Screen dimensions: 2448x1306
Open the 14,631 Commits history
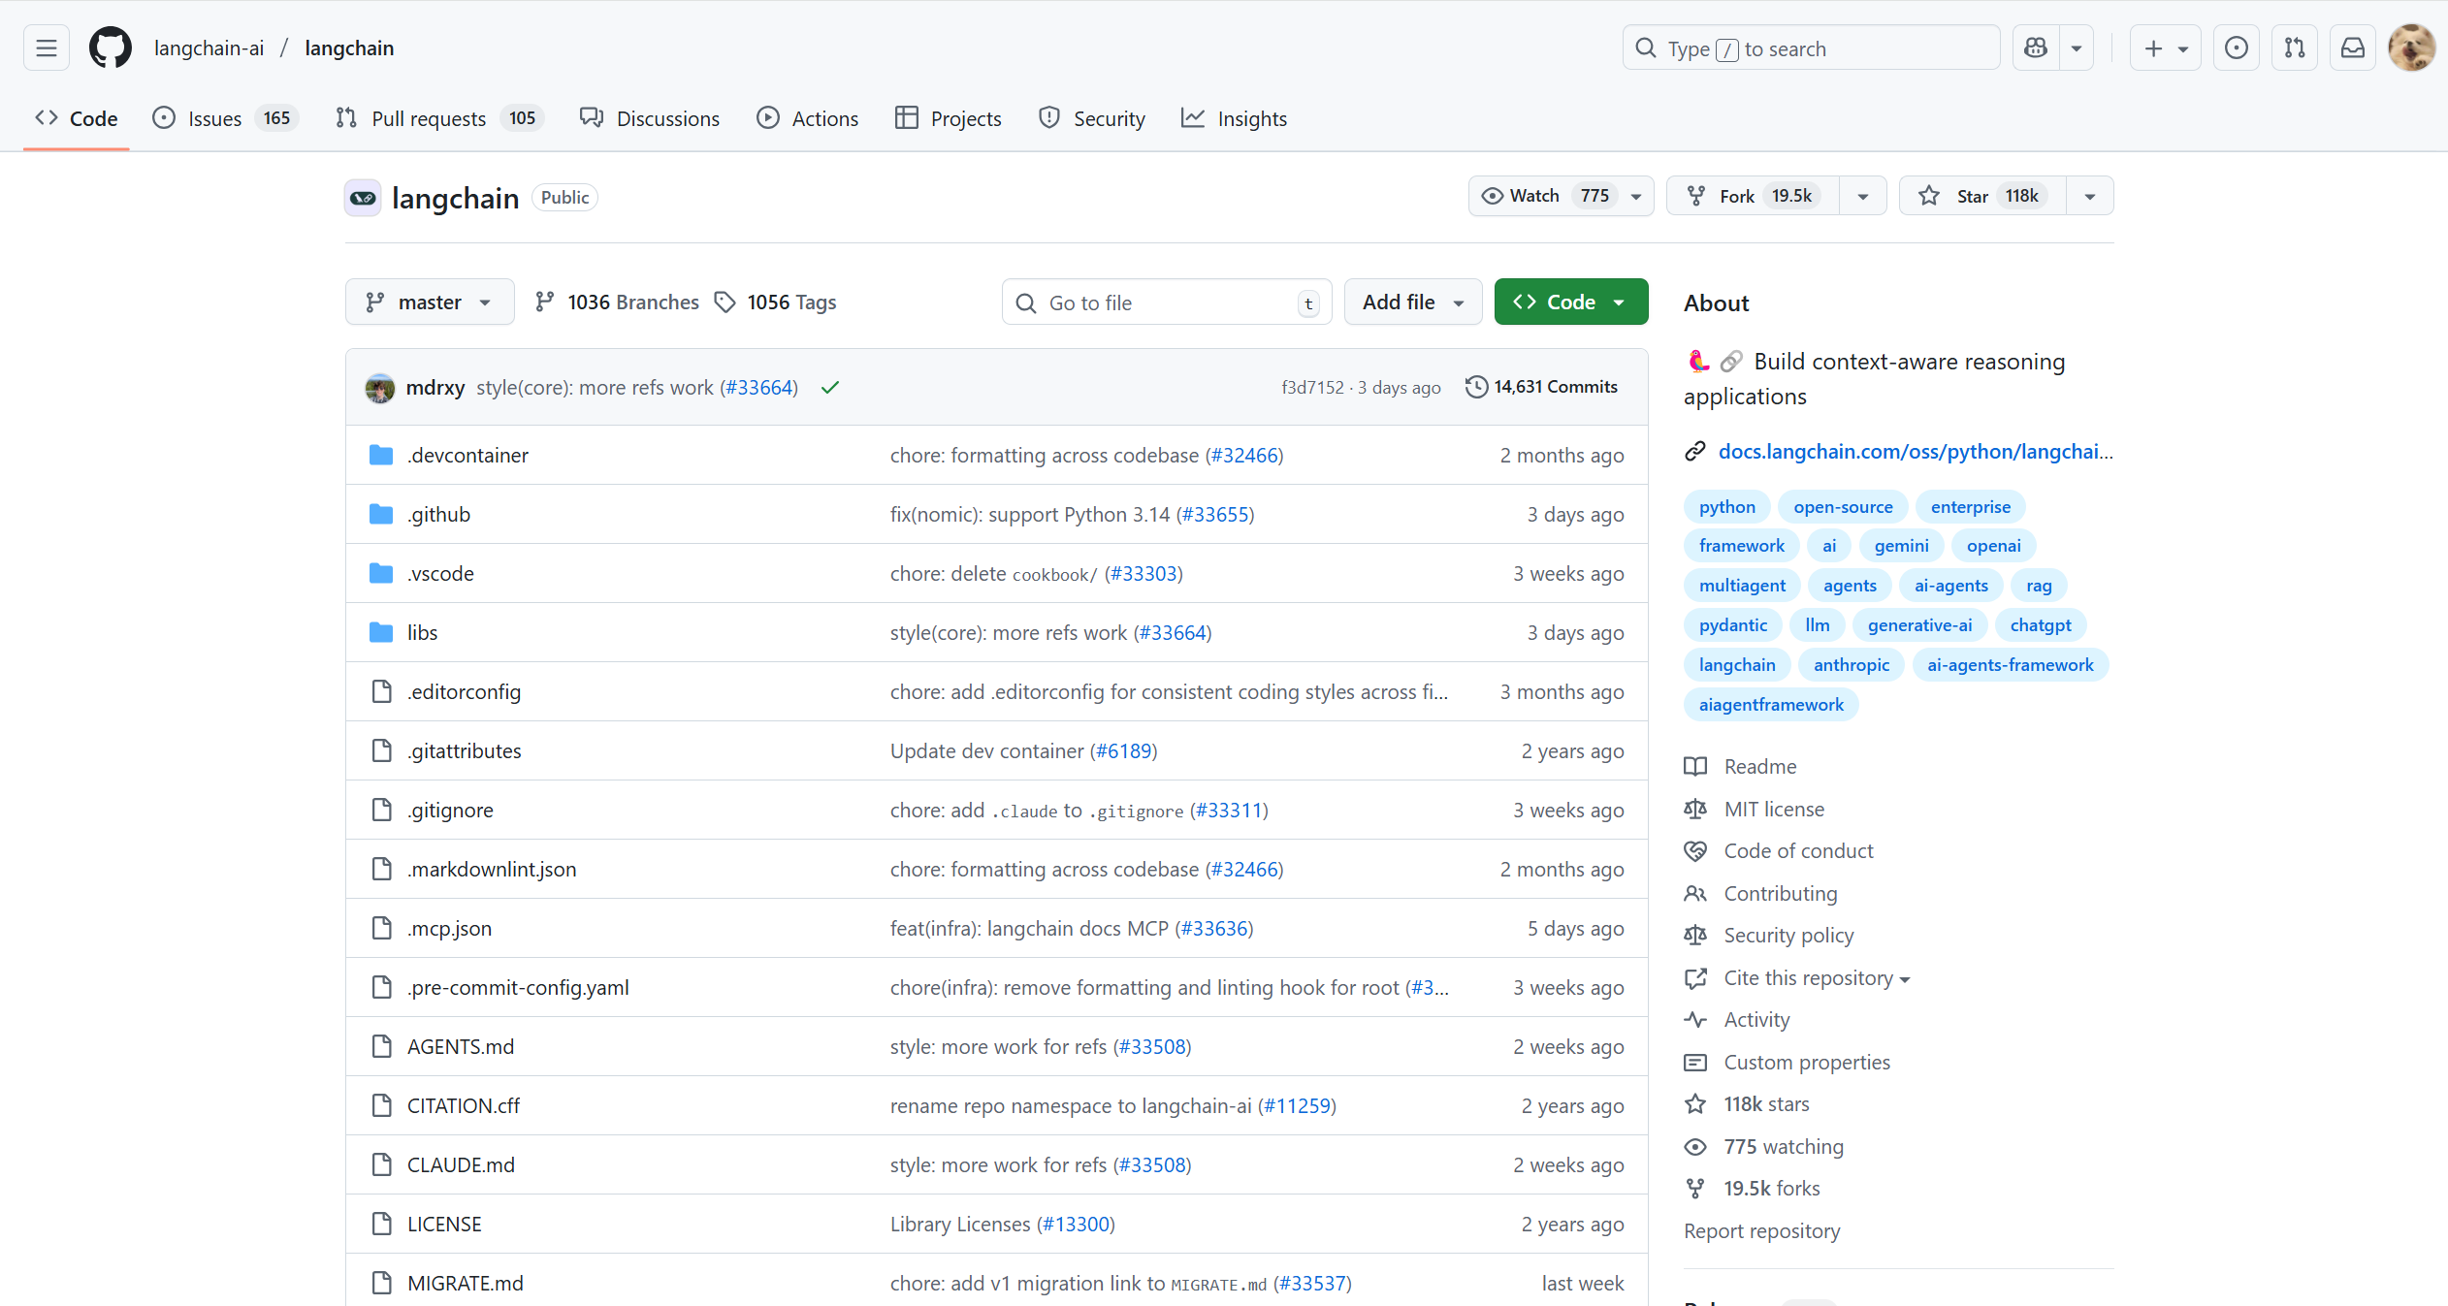point(1541,387)
